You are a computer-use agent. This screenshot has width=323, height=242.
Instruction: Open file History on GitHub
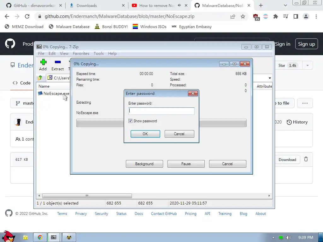[x=297, y=122]
